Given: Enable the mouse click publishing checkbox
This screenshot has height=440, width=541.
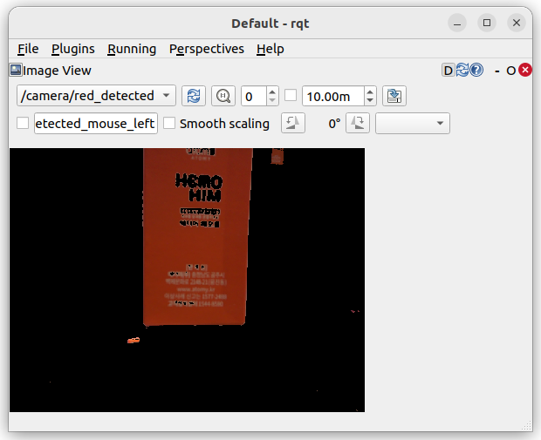Looking at the screenshot, I should pyautogui.click(x=23, y=123).
